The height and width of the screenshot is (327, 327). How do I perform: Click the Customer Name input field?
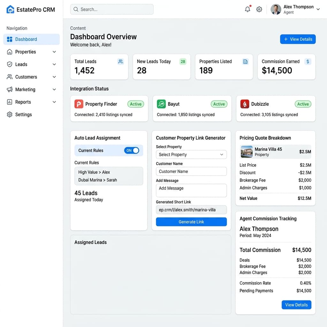point(191,171)
